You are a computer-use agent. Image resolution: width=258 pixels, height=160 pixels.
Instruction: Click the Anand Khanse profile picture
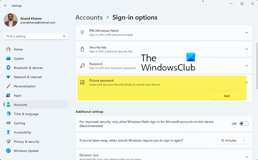(11, 20)
